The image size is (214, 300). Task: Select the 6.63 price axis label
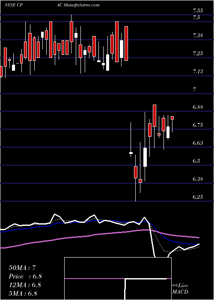[x=198, y=143]
